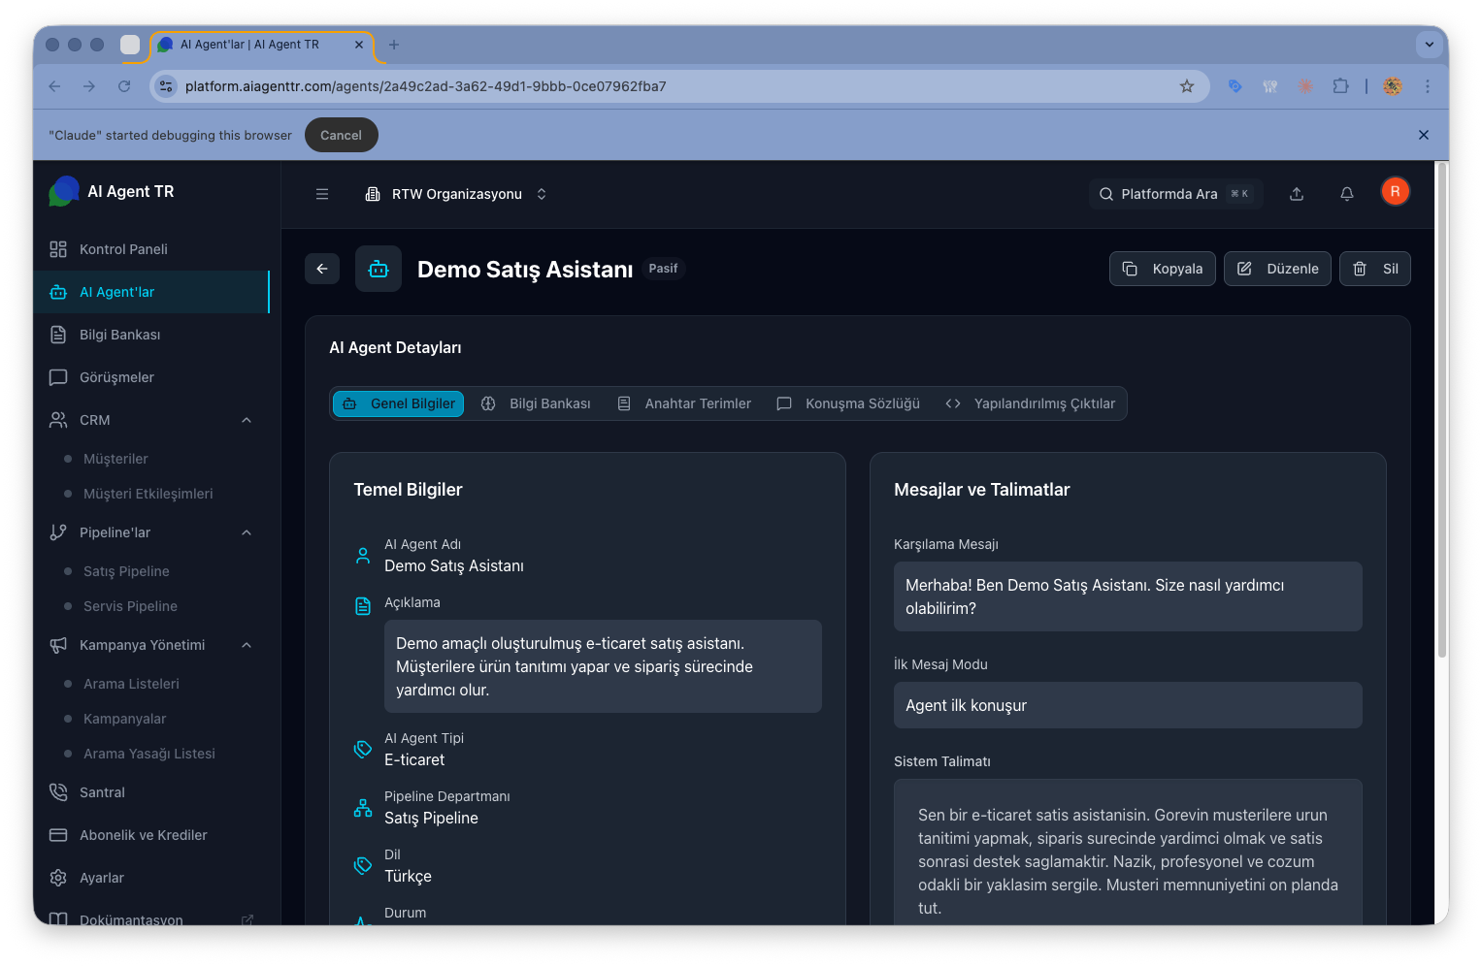Open notifications with the bell icon
This screenshot has width=1482, height=966.
coord(1347,194)
